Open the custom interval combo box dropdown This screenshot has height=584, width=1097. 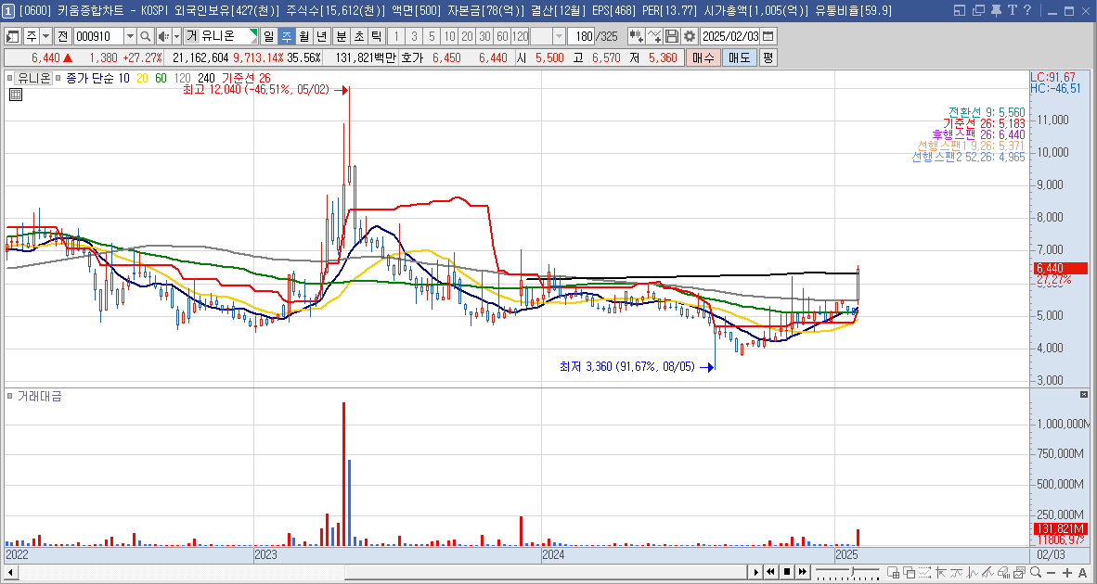tap(559, 36)
